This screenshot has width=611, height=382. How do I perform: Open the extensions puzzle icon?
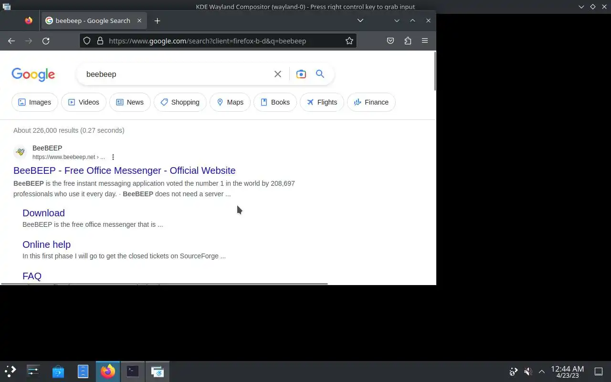pos(408,41)
